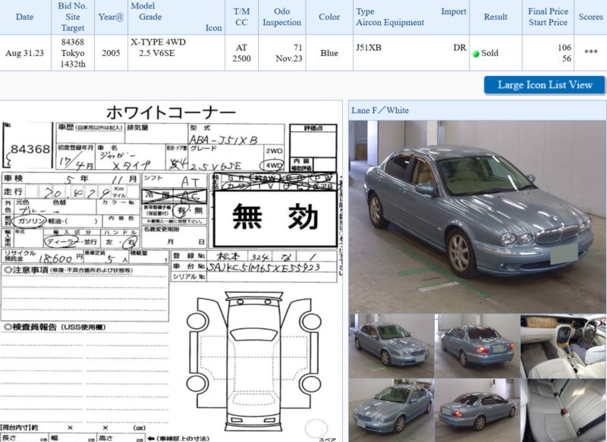The width and height of the screenshot is (607, 442).
Task: Click the Lane F/White label
Action: click(380, 111)
